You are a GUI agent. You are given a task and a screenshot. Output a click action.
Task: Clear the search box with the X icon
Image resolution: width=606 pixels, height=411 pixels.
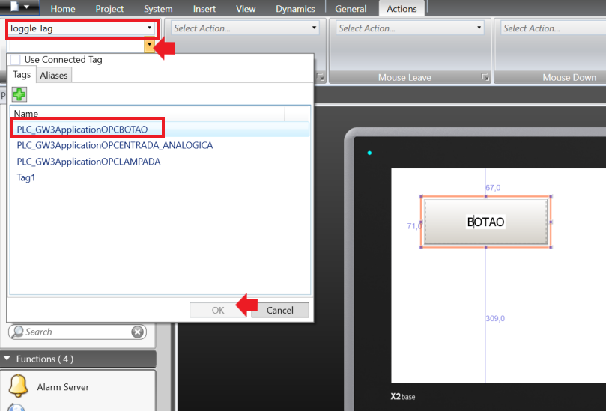pyautogui.click(x=138, y=332)
